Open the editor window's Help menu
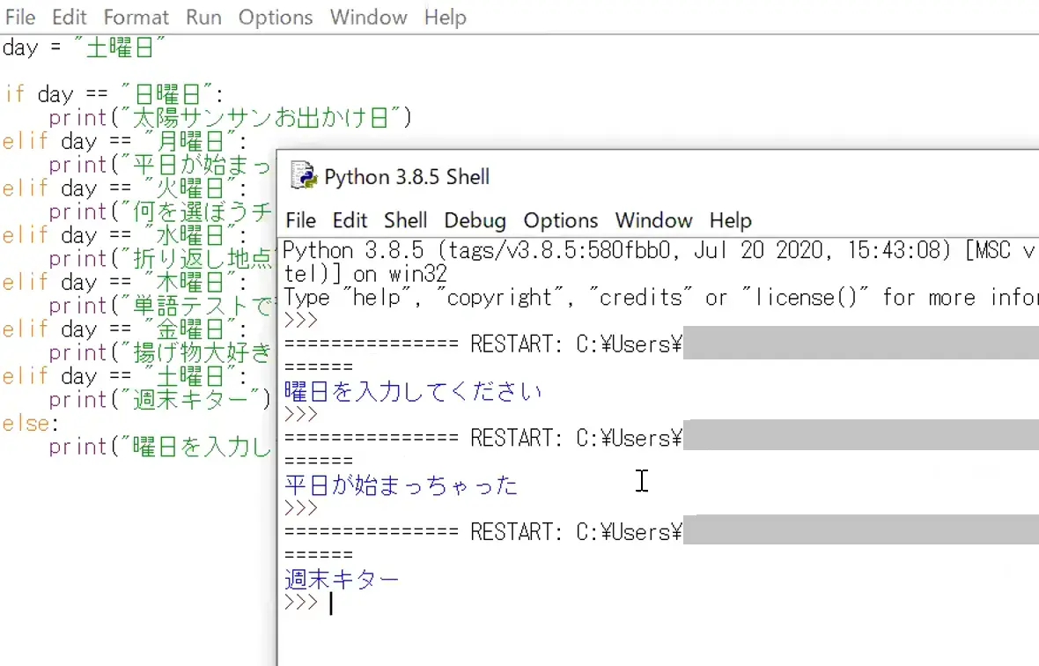Image resolution: width=1039 pixels, height=666 pixels. [445, 18]
